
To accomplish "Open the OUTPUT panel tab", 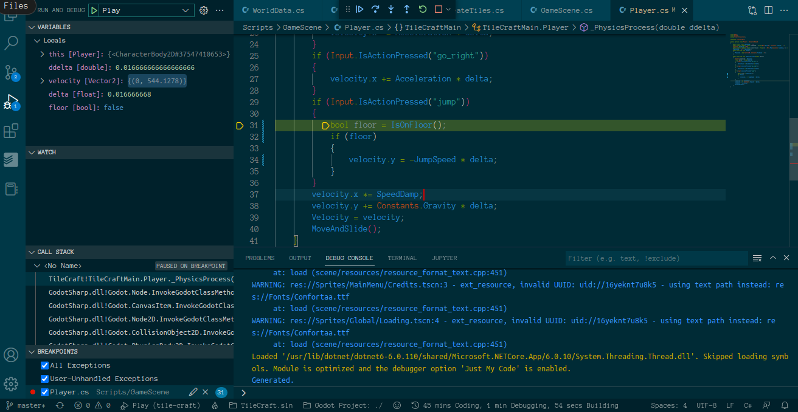I will click(x=300, y=258).
